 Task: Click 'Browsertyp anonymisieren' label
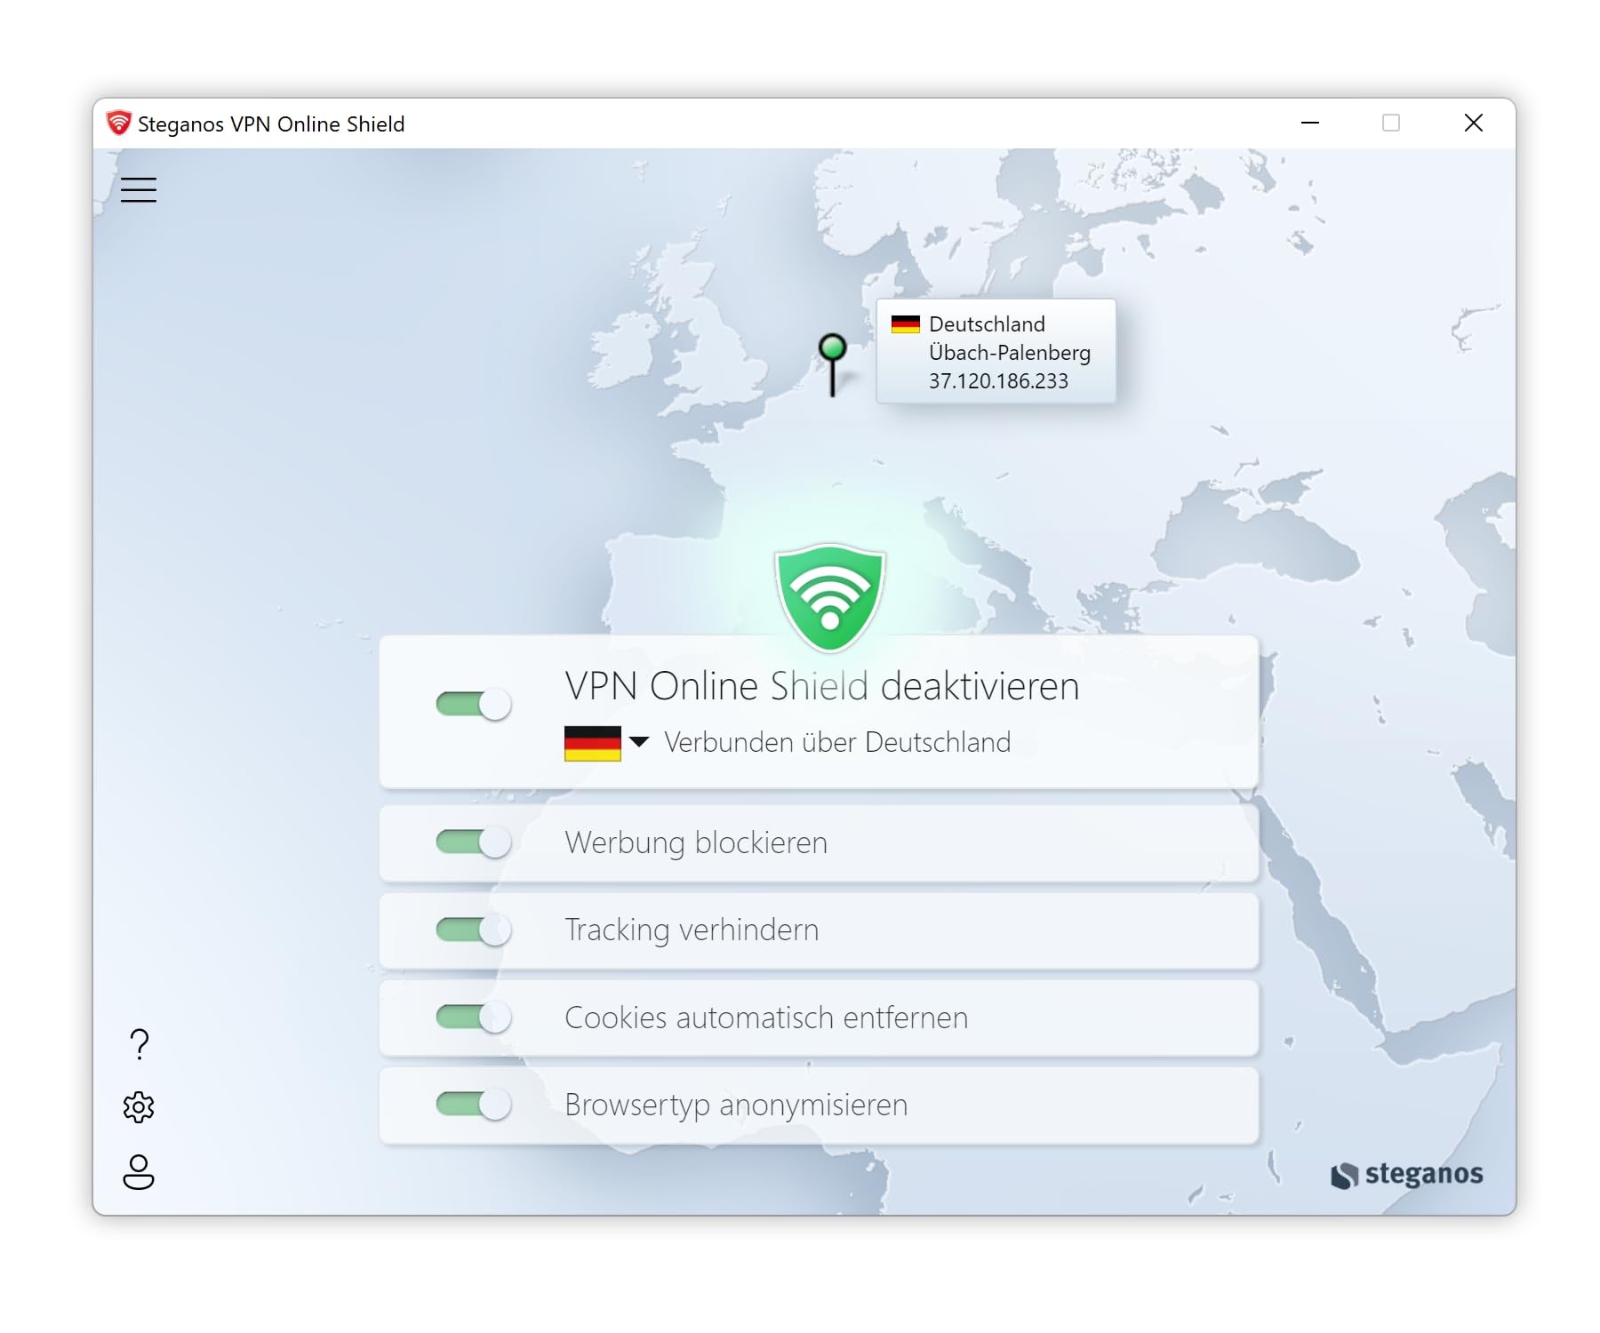pos(736,1106)
